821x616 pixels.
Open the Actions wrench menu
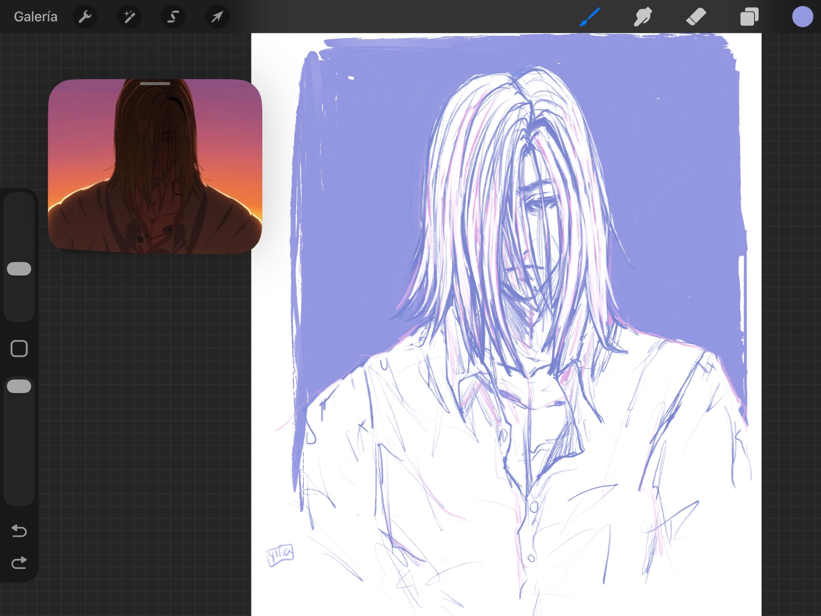tap(85, 17)
